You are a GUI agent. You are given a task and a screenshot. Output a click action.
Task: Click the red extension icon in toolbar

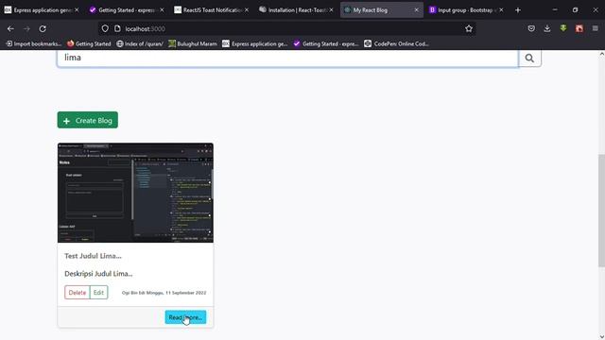[579, 28]
